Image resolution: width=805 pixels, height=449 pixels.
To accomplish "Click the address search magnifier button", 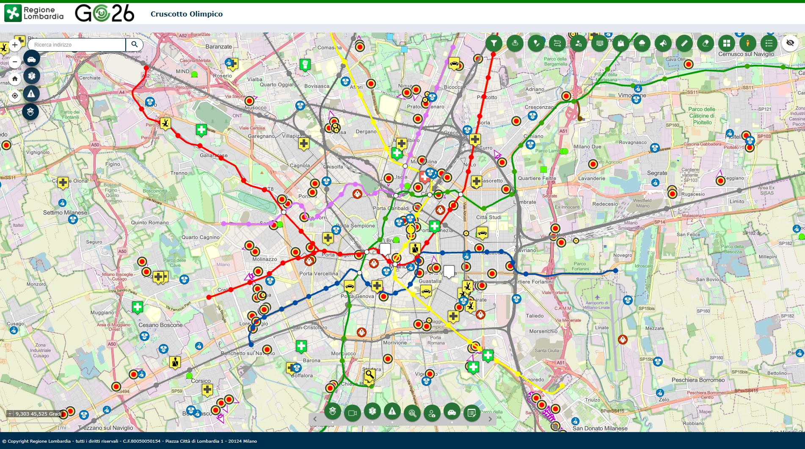I will click(135, 44).
